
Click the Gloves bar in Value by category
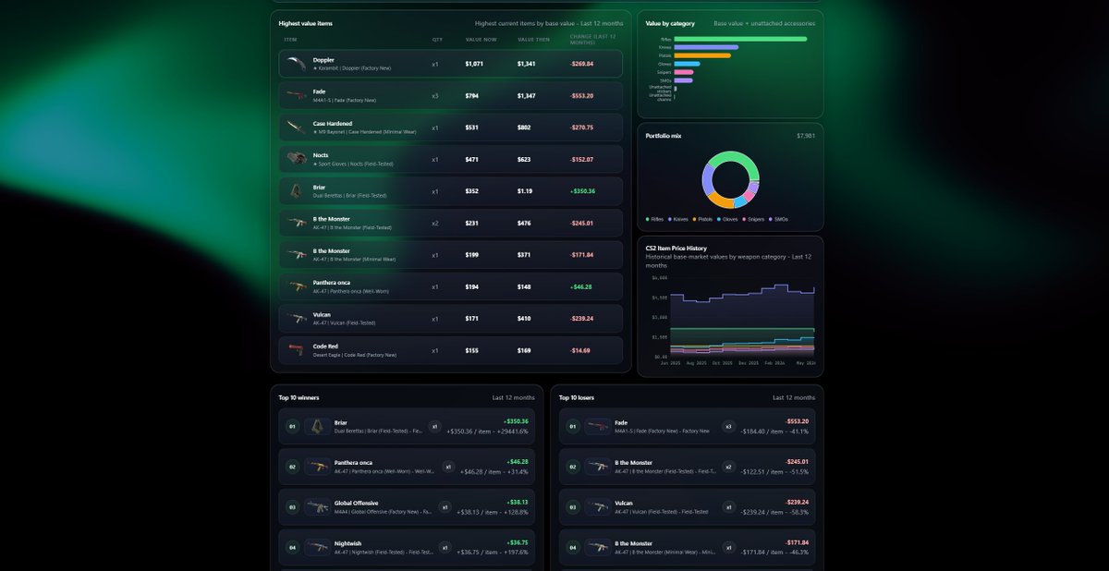click(687, 64)
